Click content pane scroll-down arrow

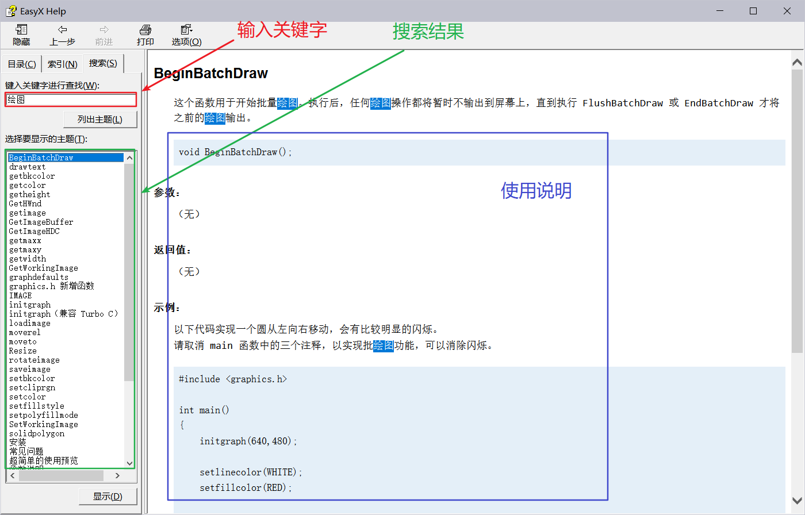796,500
